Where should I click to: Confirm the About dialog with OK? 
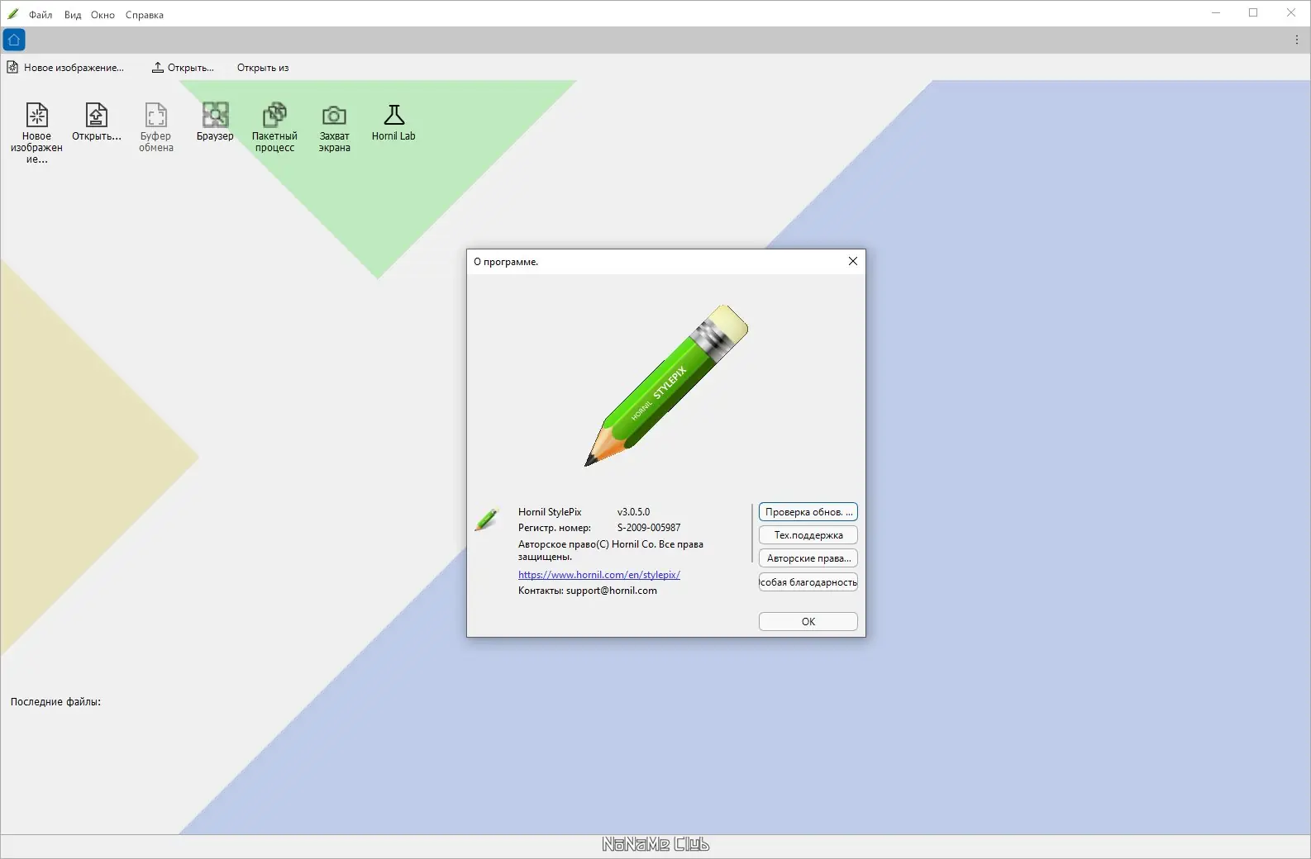pos(808,622)
